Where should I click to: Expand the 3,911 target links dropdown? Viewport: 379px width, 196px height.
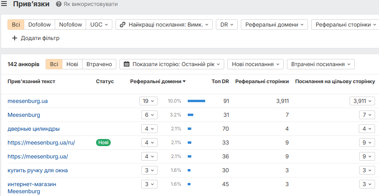(x=362, y=101)
